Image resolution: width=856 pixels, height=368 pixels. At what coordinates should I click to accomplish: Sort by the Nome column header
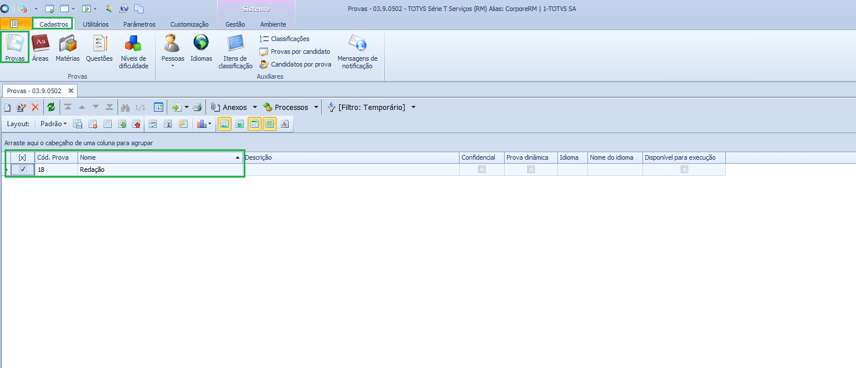point(160,157)
